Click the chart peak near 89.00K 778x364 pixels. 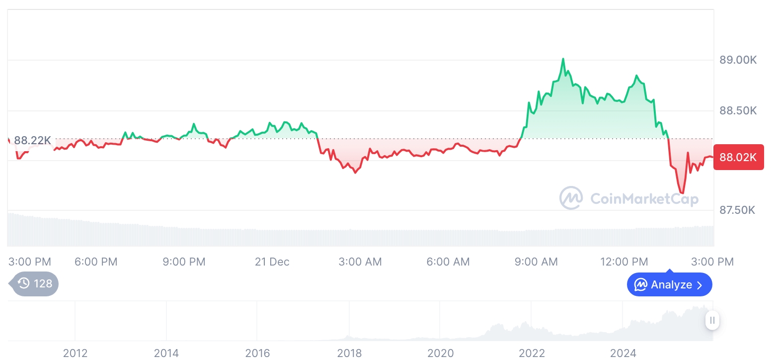563,59
